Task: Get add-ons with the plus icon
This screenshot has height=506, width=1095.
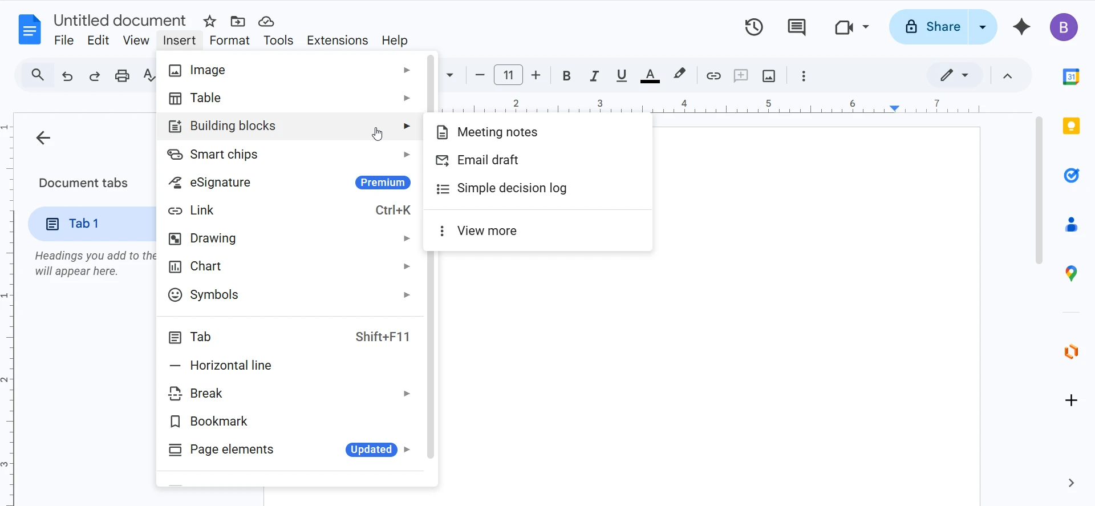Action: click(x=1071, y=400)
